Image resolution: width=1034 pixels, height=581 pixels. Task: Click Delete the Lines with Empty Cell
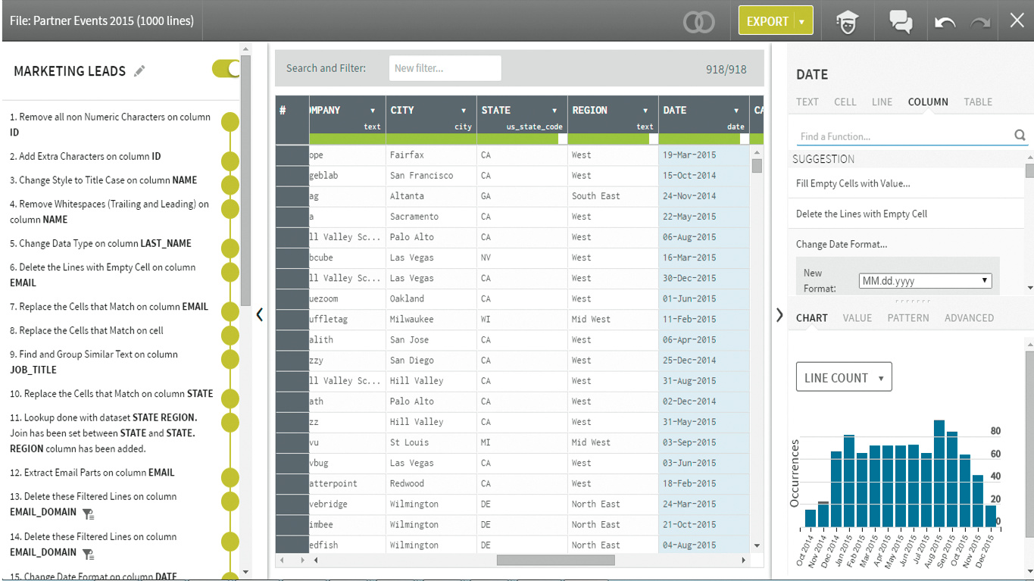click(x=861, y=214)
